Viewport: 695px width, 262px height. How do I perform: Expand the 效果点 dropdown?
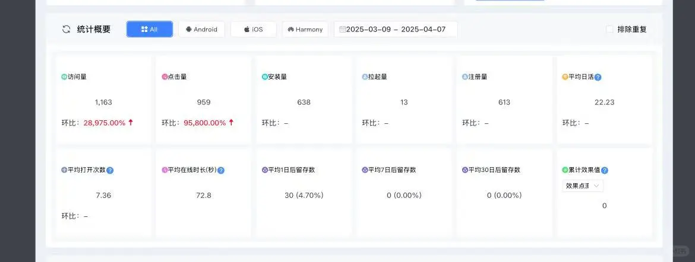click(582, 186)
